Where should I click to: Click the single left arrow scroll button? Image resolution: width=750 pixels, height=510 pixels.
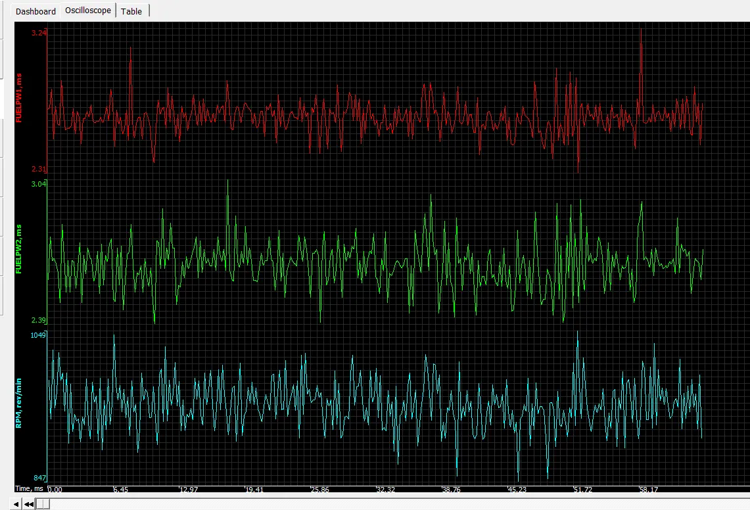(16, 504)
